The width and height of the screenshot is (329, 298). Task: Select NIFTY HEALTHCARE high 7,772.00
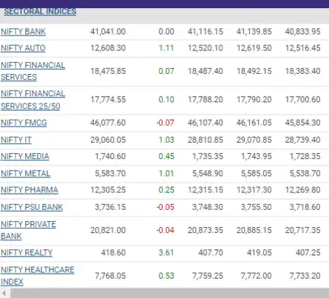pos(257,276)
